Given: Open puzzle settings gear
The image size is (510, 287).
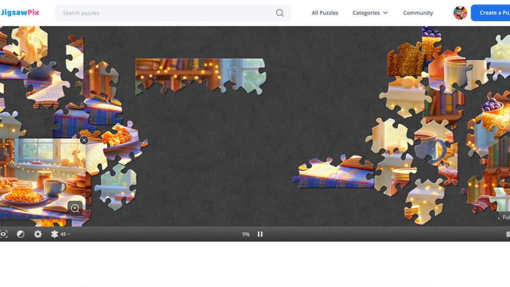Looking at the screenshot, I should click(x=38, y=234).
